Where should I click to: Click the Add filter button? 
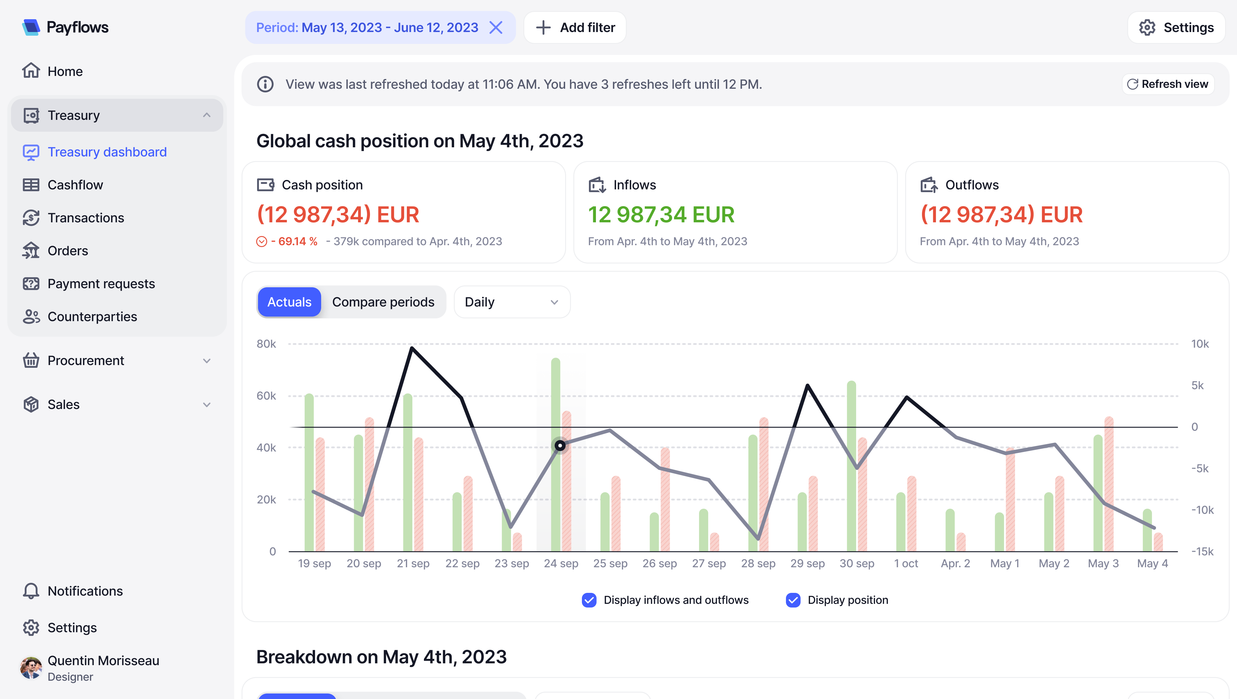(575, 27)
